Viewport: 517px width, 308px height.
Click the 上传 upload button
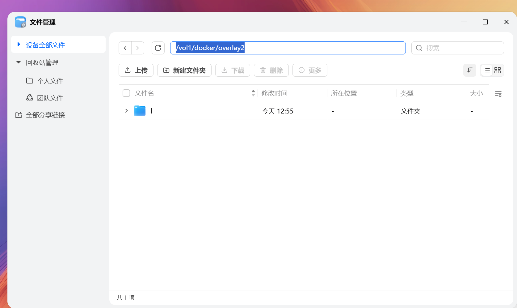[x=136, y=71]
